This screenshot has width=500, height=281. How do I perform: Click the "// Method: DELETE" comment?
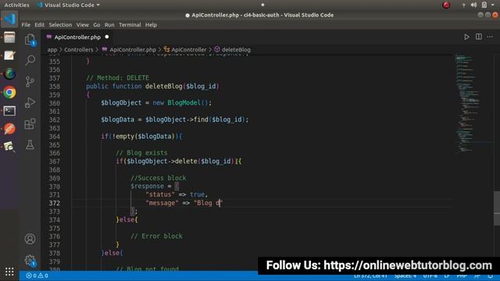click(x=118, y=78)
